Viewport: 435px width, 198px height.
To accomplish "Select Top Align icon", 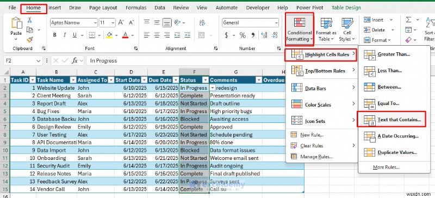I will click(147, 22).
